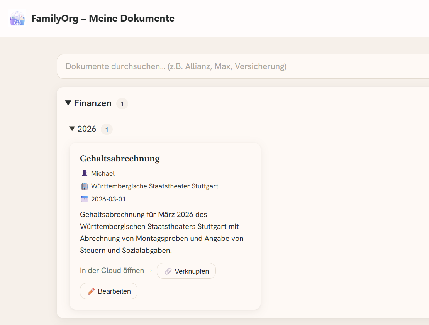Click the chain link icon in Verknüpfen
Screen dimensions: 429x325
(168, 271)
